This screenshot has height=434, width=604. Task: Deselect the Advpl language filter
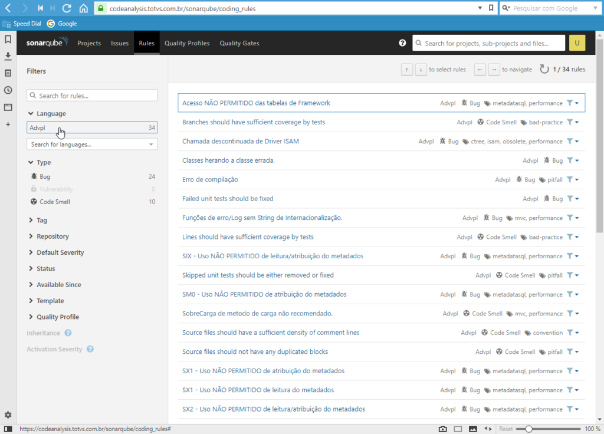tap(92, 127)
